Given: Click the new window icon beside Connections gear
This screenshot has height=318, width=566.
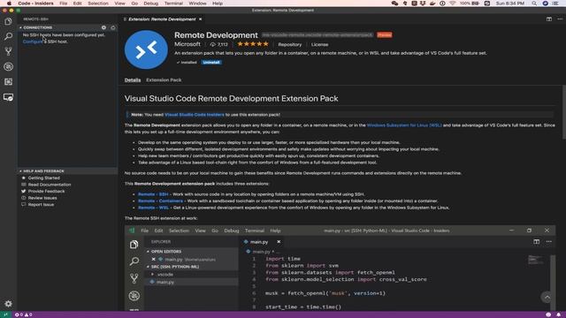Looking at the screenshot, I should tap(113, 27).
